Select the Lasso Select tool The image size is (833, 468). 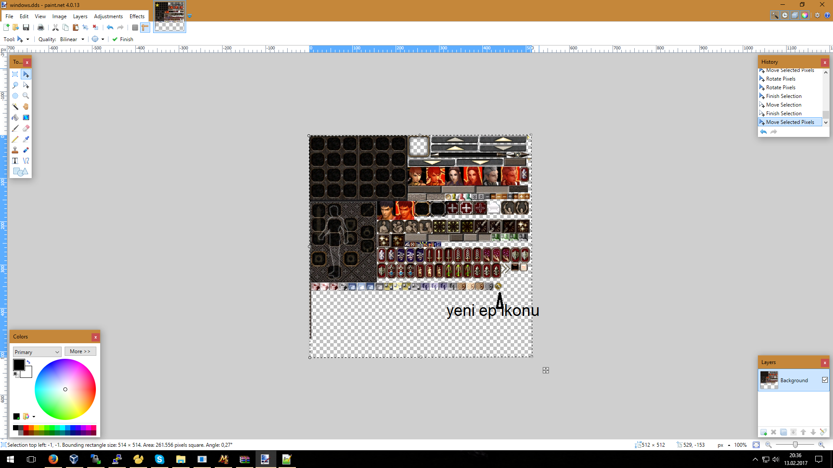[x=15, y=85]
